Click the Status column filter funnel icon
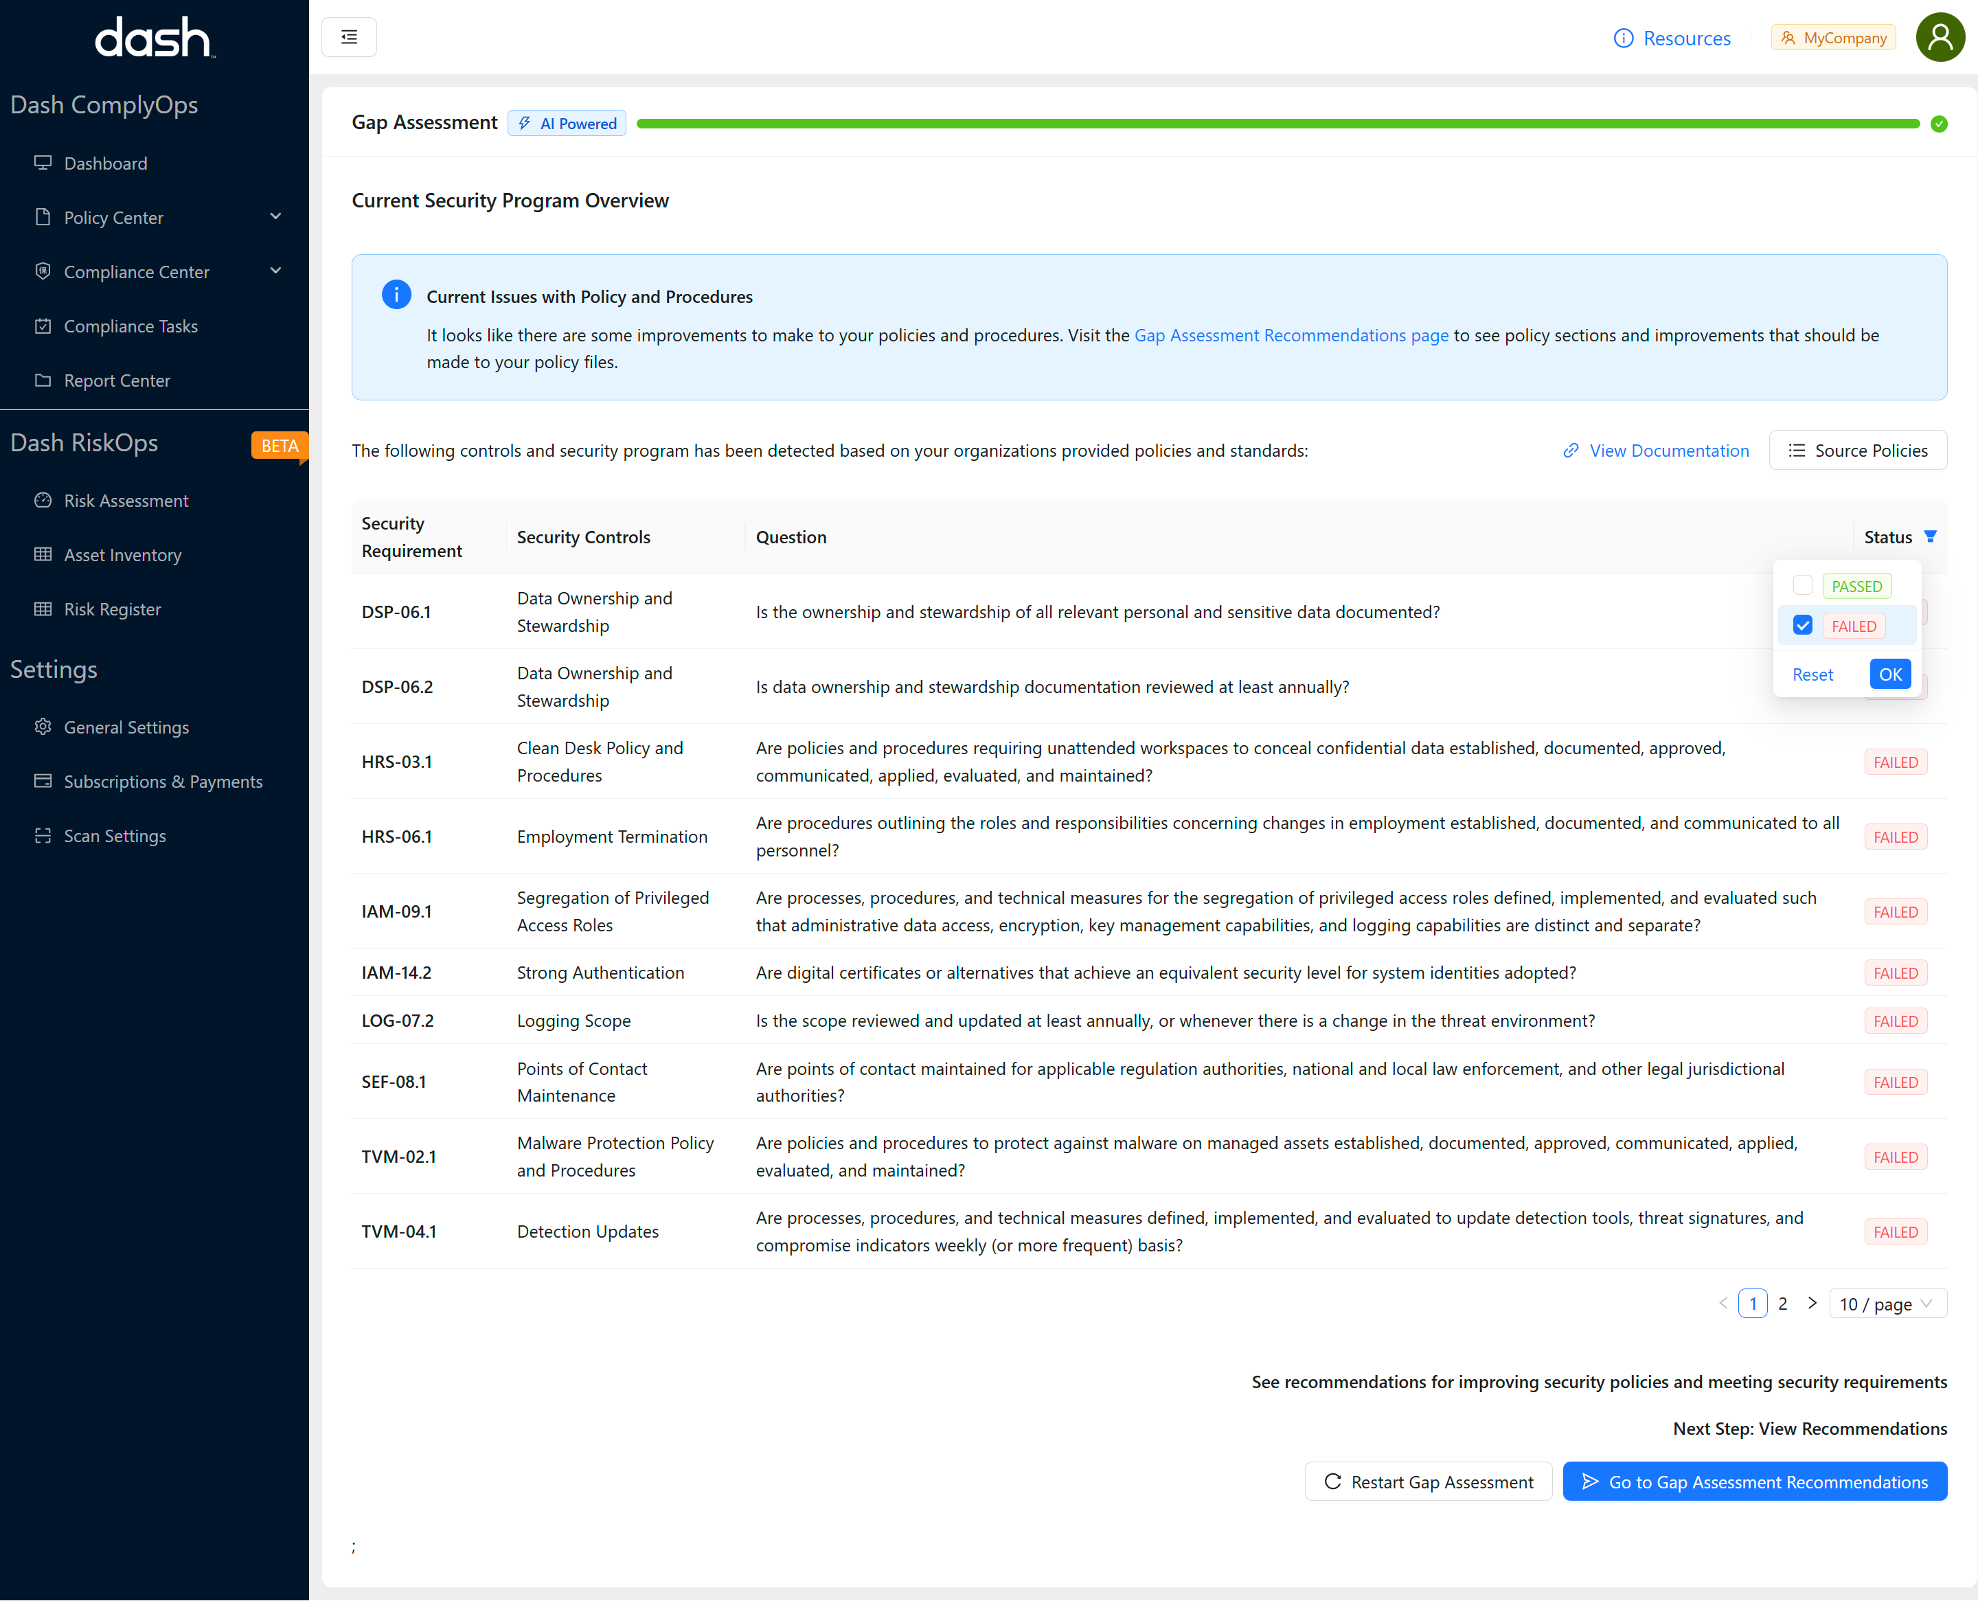 click(x=1930, y=536)
